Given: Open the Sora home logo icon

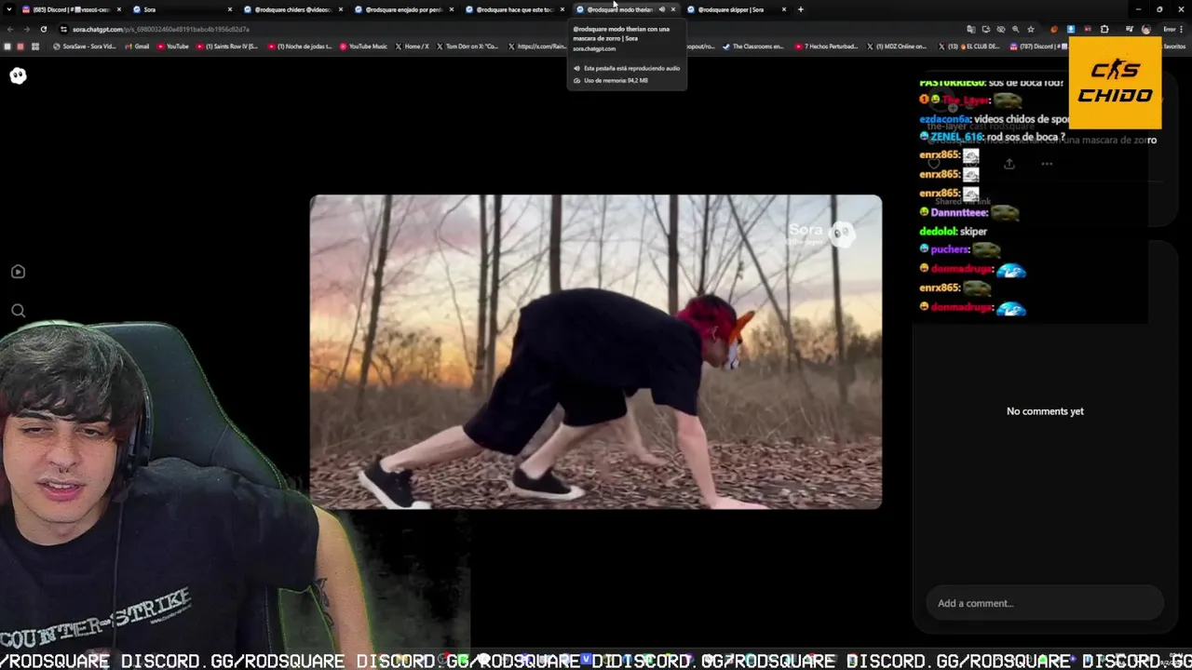Looking at the screenshot, I should click(x=18, y=76).
